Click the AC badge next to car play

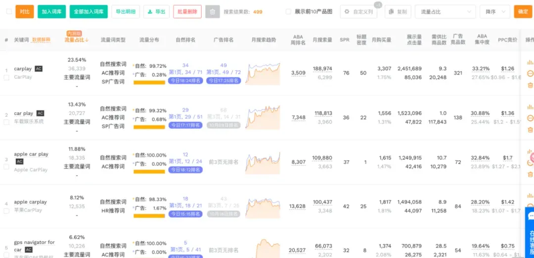(40, 113)
